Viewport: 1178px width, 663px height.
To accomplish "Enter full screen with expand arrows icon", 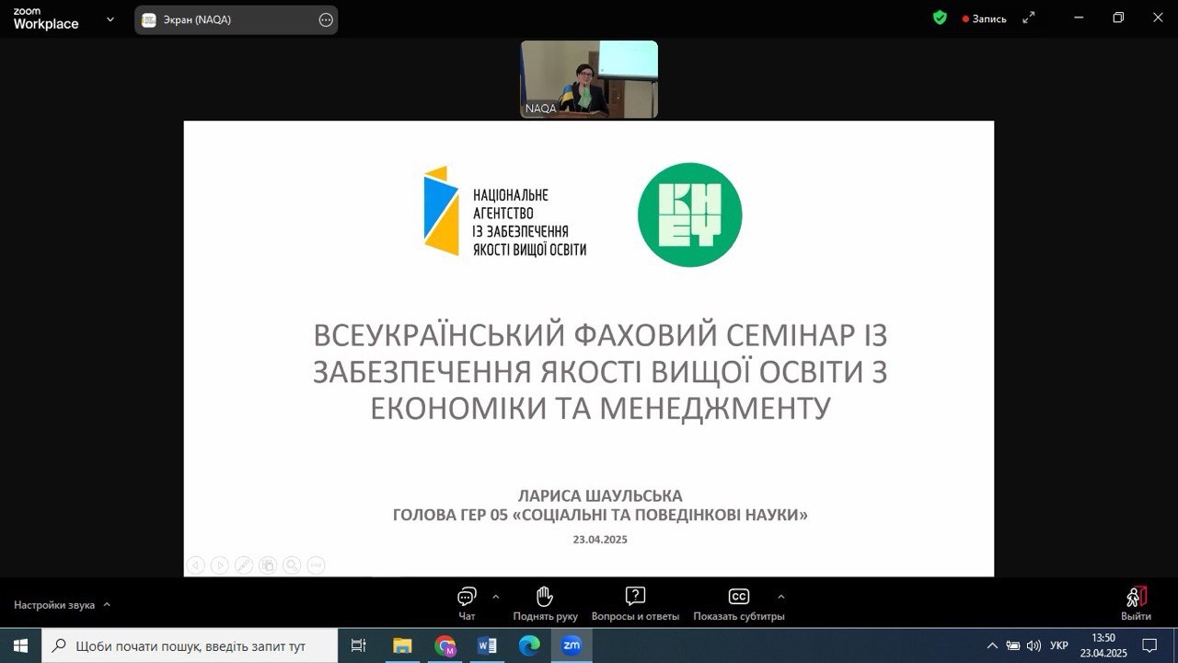I will click(x=1029, y=17).
